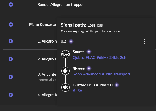Click Roon Advanced Audio Transport link

101,74
